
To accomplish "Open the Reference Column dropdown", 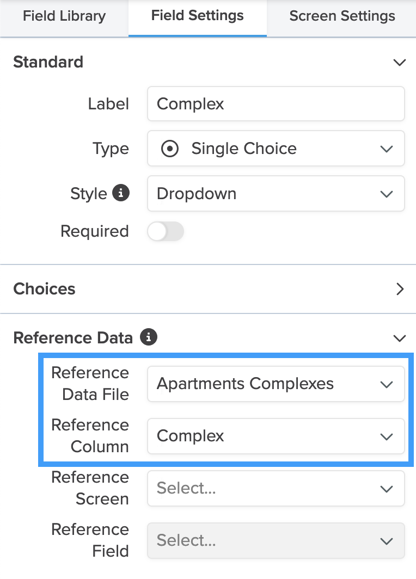I will pos(276,436).
